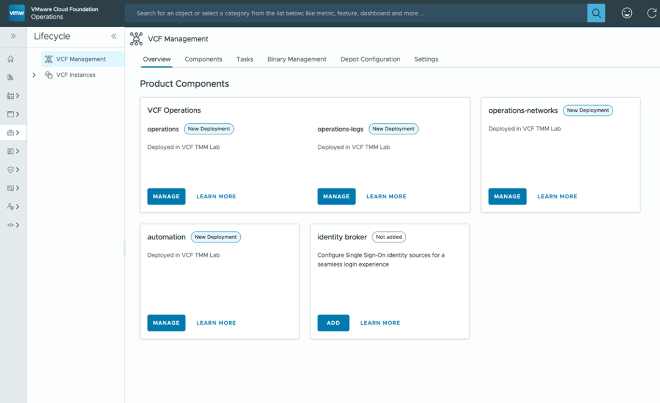Click the VCF Instances tree icon

pyautogui.click(x=49, y=75)
